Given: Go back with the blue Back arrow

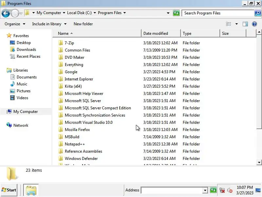Looking at the screenshot, I should [x=6, y=13].
